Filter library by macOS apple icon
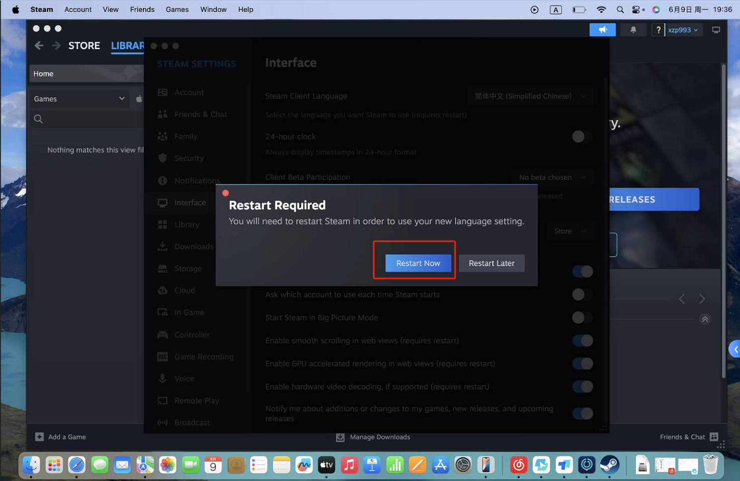The image size is (740, 481). [139, 99]
